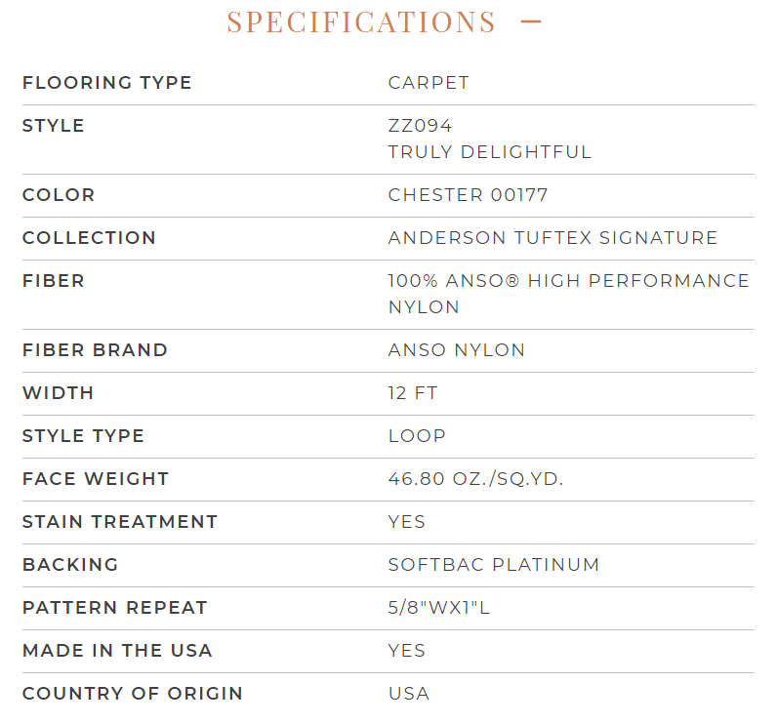Screen dimensions: 777x724
Task: Click the 5/8"WX1"L pattern repeat value
Action: pyautogui.click(x=439, y=608)
